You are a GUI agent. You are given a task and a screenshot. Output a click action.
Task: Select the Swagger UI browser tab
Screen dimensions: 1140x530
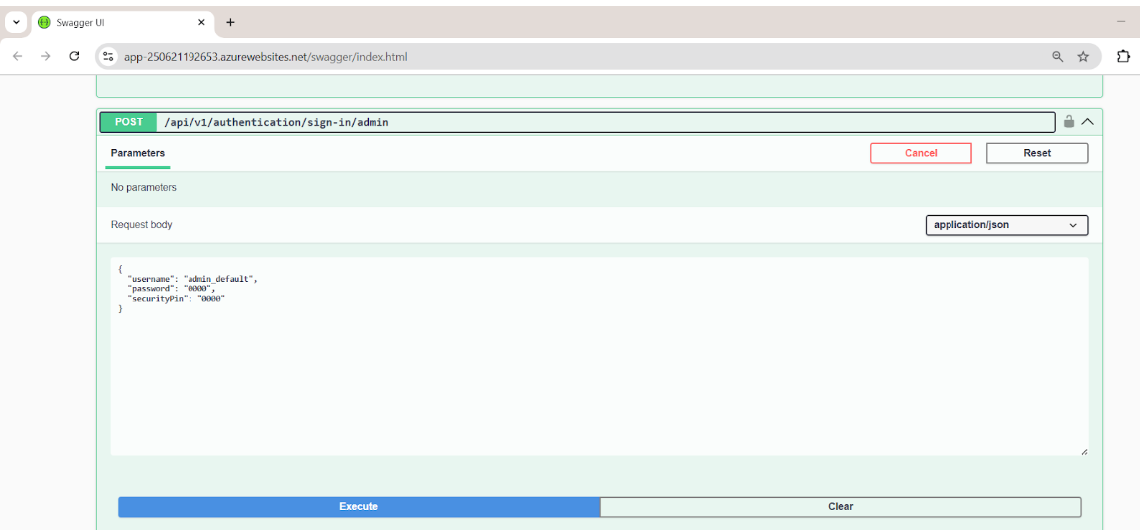click(x=122, y=22)
